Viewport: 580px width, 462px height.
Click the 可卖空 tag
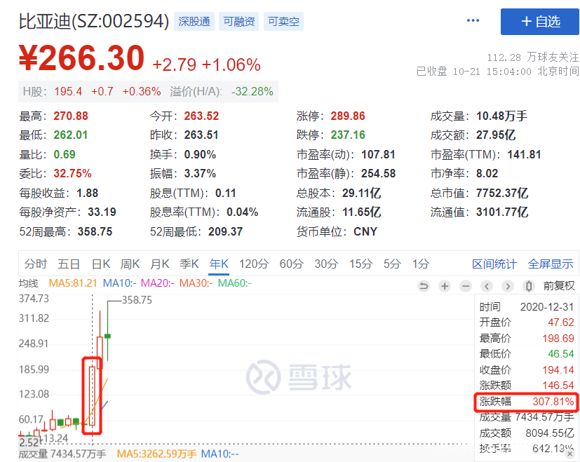[284, 22]
